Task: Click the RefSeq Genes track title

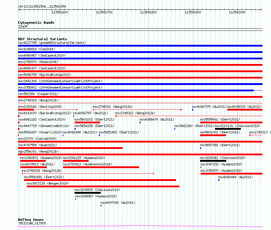Action: [x=31, y=220]
